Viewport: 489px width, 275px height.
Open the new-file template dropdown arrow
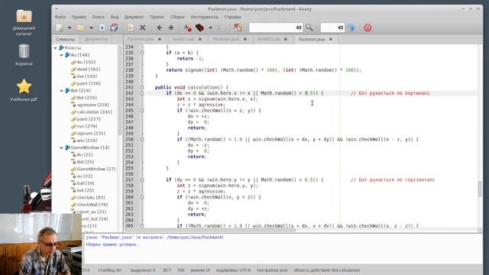[x=70, y=27]
